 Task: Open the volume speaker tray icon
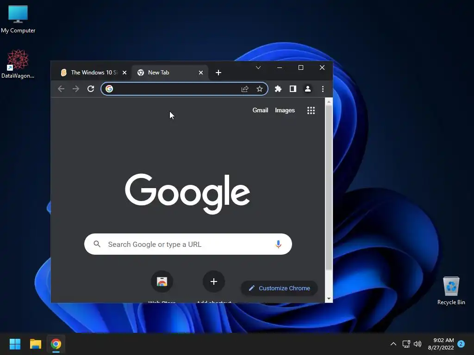point(418,344)
